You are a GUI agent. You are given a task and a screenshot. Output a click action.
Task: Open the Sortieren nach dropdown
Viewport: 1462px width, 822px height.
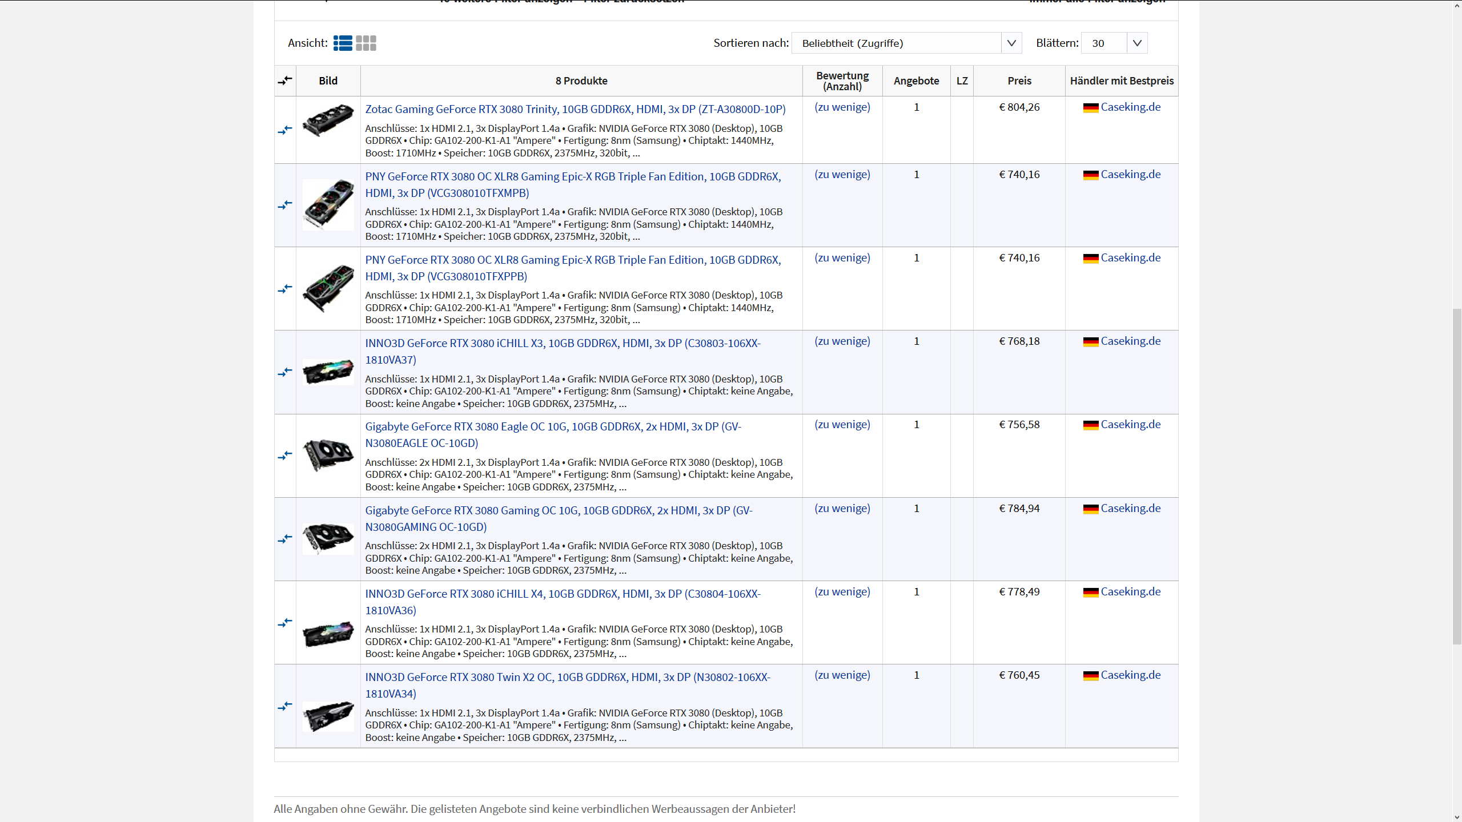pos(896,43)
